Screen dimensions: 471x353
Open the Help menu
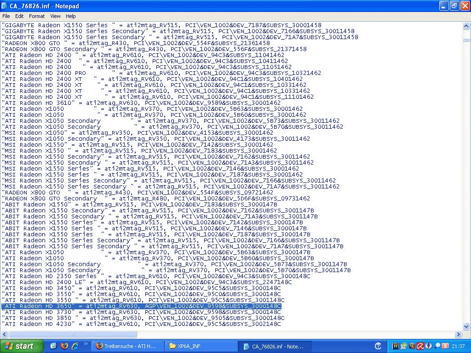(70, 16)
